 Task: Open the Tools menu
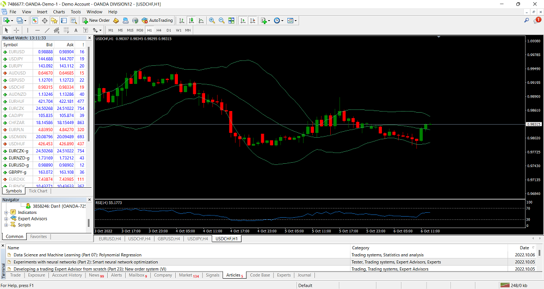(76, 12)
